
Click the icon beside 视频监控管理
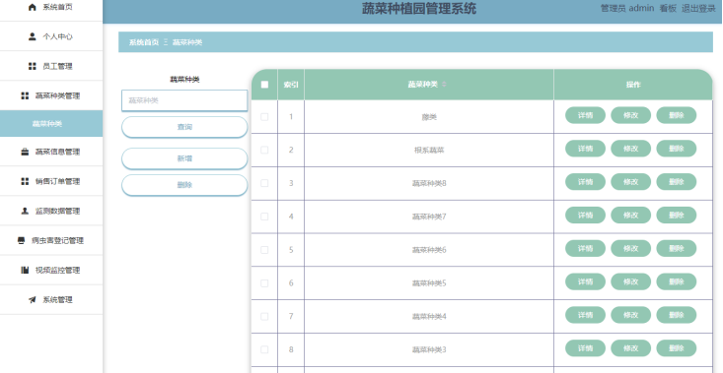click(25, 270)
